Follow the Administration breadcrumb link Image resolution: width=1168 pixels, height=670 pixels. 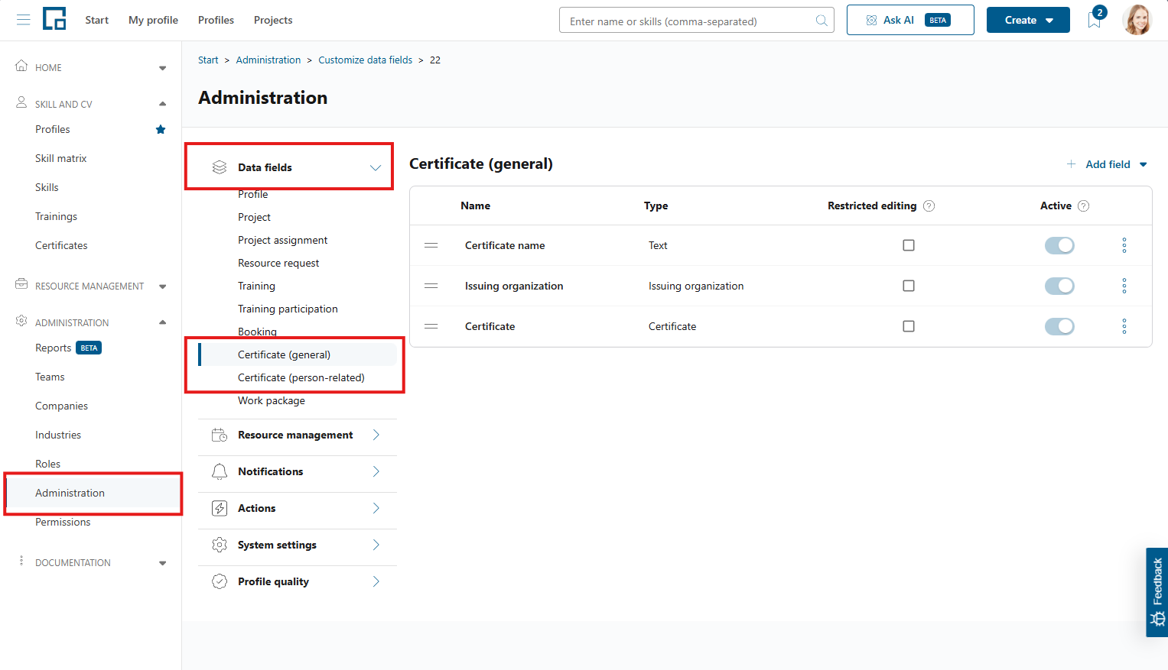click(268, 60)
